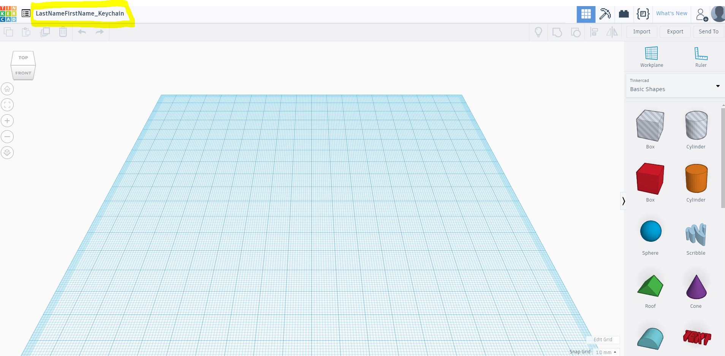The image size is (725, 356).
Task: Click the Redo arrow
Action: coord(100,32)
